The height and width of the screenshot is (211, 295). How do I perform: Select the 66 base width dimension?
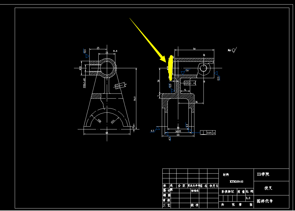(107, 133)
